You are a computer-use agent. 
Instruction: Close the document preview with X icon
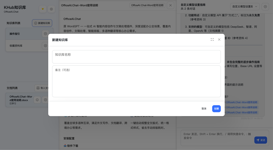coord(170,5)
